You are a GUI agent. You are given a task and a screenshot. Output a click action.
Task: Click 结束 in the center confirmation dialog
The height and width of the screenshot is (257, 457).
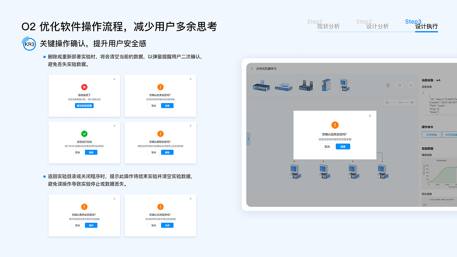pyautogui.click(x=342, y=146)
